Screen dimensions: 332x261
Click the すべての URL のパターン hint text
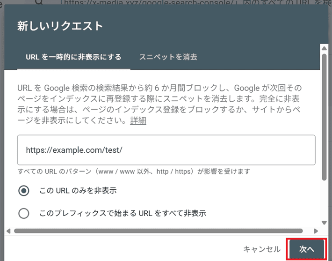pos(134,171)
